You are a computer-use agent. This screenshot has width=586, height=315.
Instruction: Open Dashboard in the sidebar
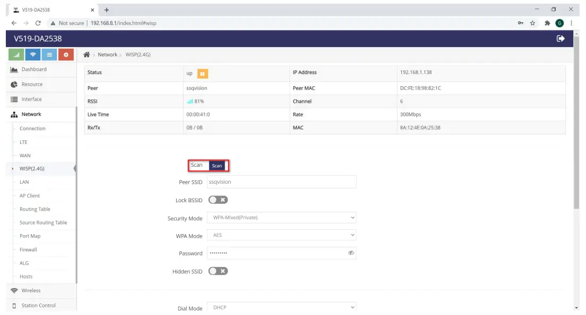click(x=41, y=69)
